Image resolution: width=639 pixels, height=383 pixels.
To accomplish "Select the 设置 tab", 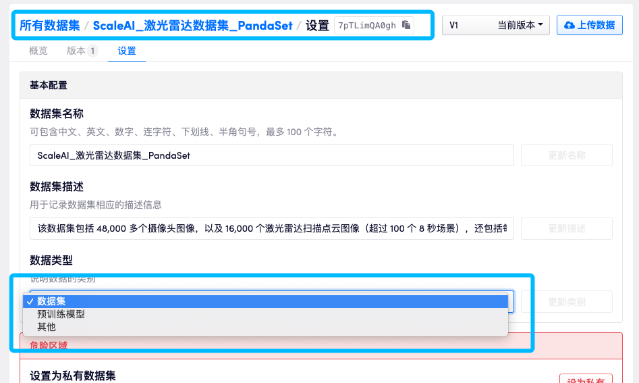I will click(127, 51).
